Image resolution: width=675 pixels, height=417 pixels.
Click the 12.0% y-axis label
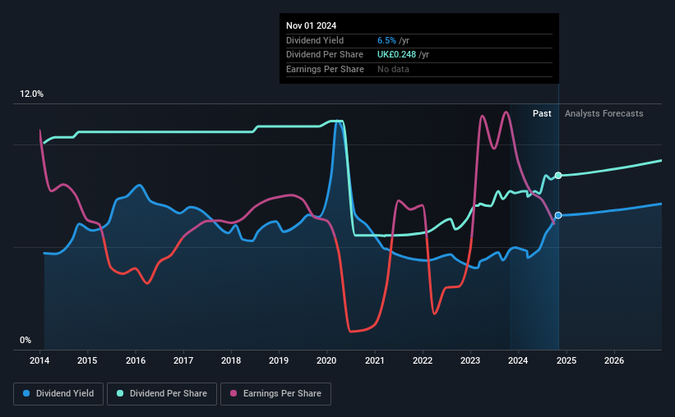point(32,94)
